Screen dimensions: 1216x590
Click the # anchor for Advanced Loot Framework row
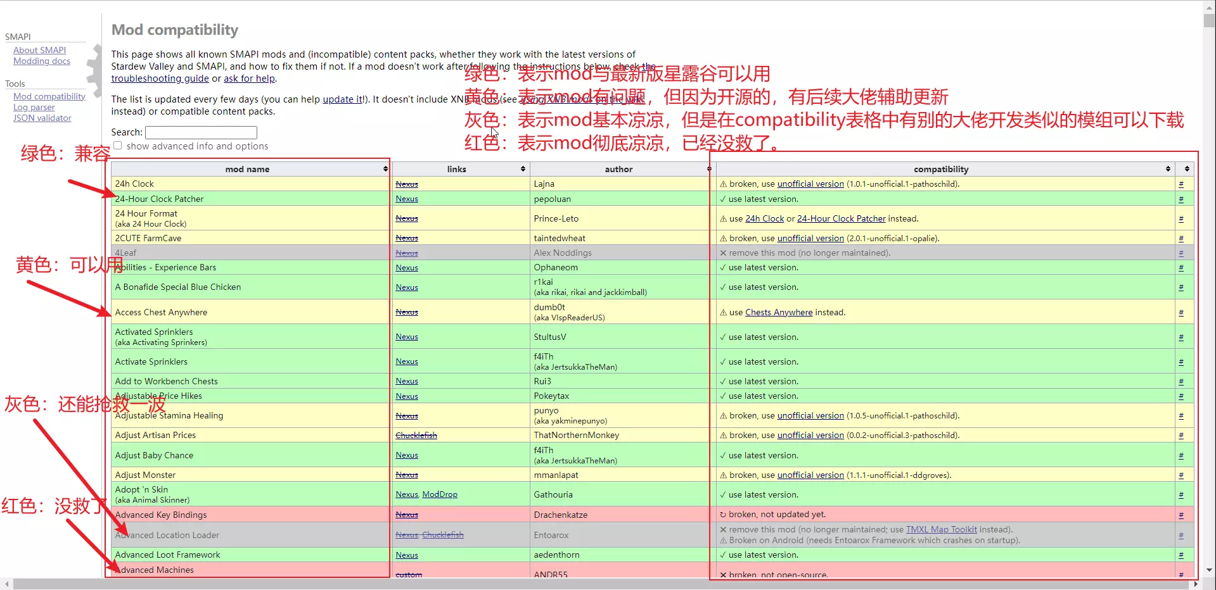pyautogui.click(x=1181, y=555)
